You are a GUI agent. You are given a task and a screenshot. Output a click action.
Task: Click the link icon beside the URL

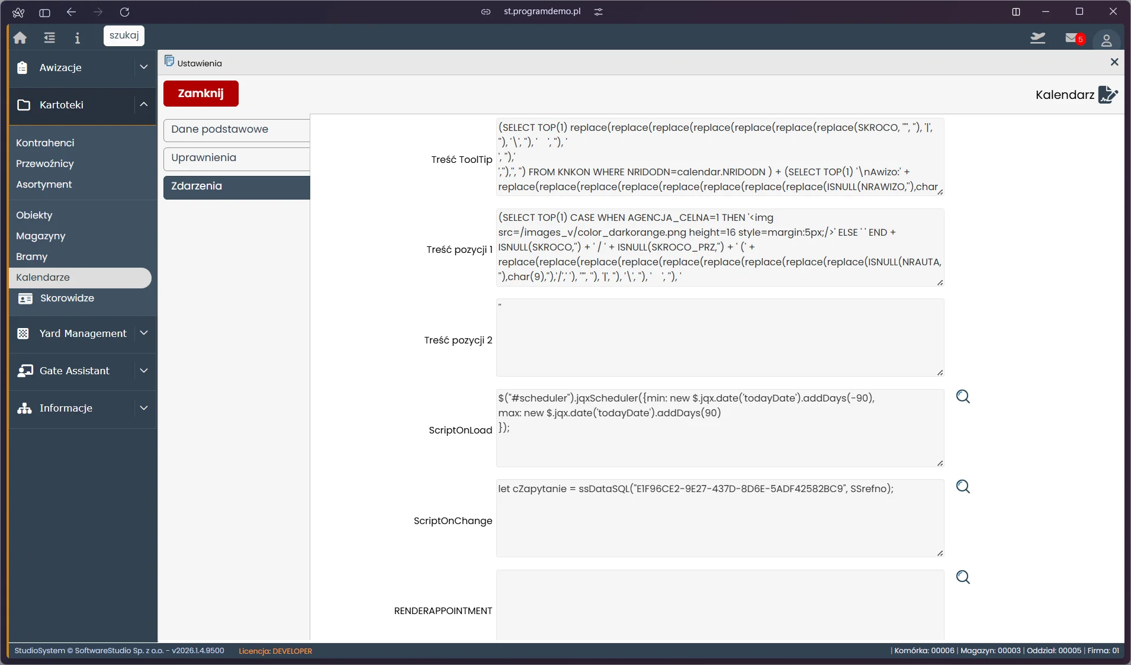(x=486, y=12)
